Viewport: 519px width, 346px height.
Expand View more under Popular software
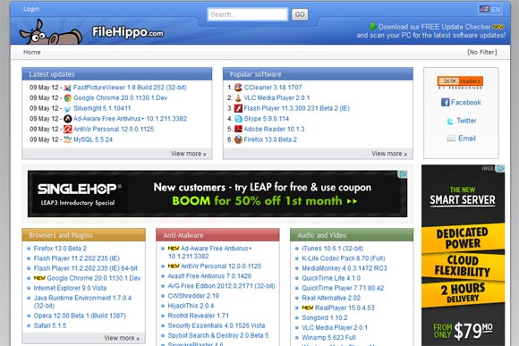(389, 154)
